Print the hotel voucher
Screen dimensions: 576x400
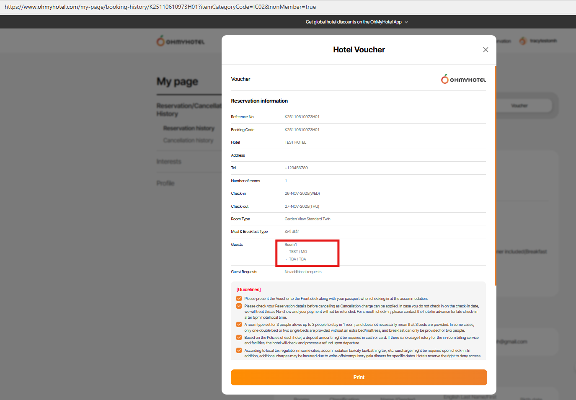coord(359,377)
